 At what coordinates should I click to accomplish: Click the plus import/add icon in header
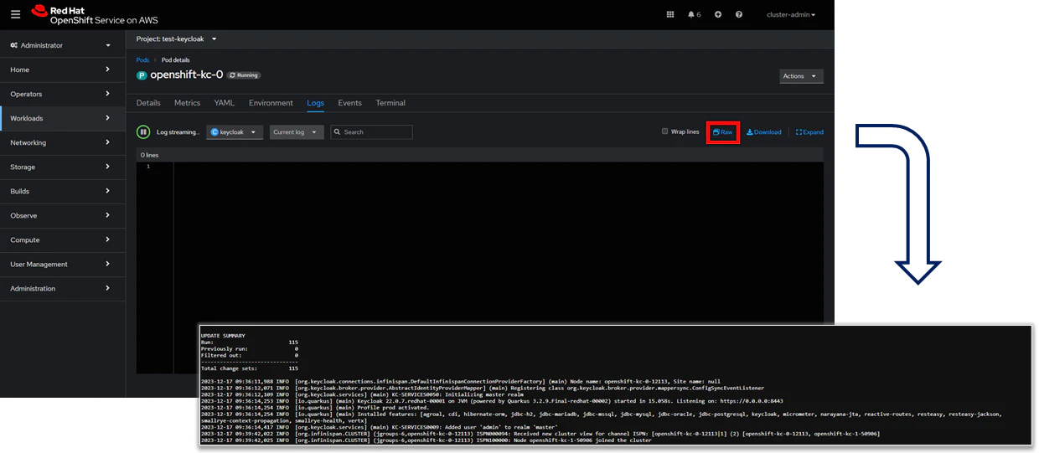point(718,14)
